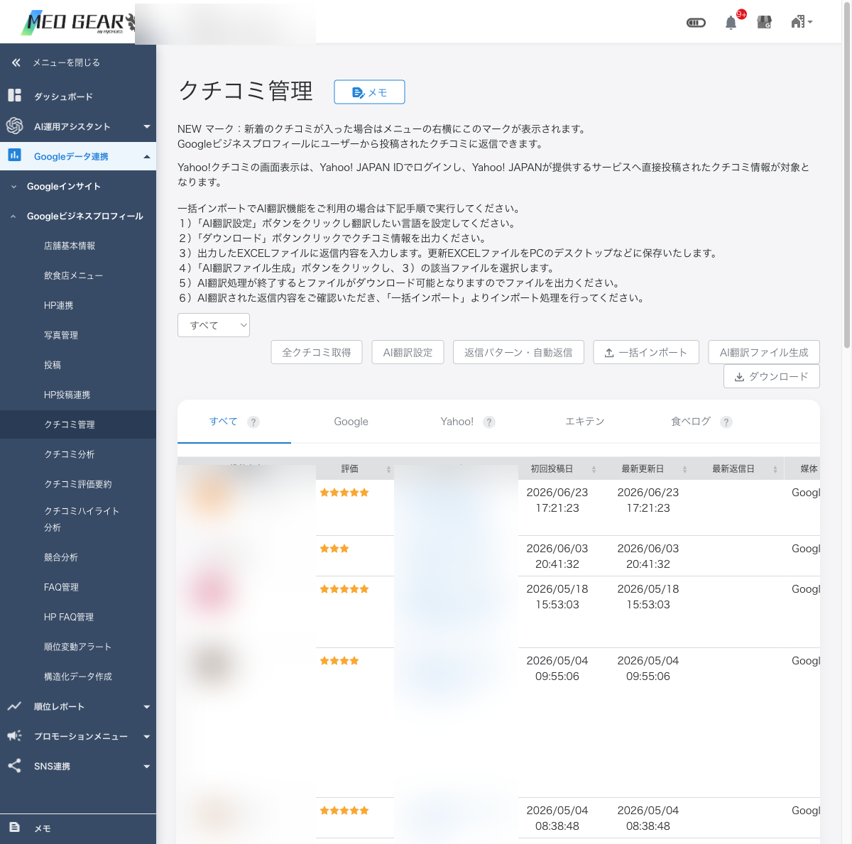Sort by 最新更新日 column arrows
This screenshot has height=844, width=852.
[x=684, y=469]
